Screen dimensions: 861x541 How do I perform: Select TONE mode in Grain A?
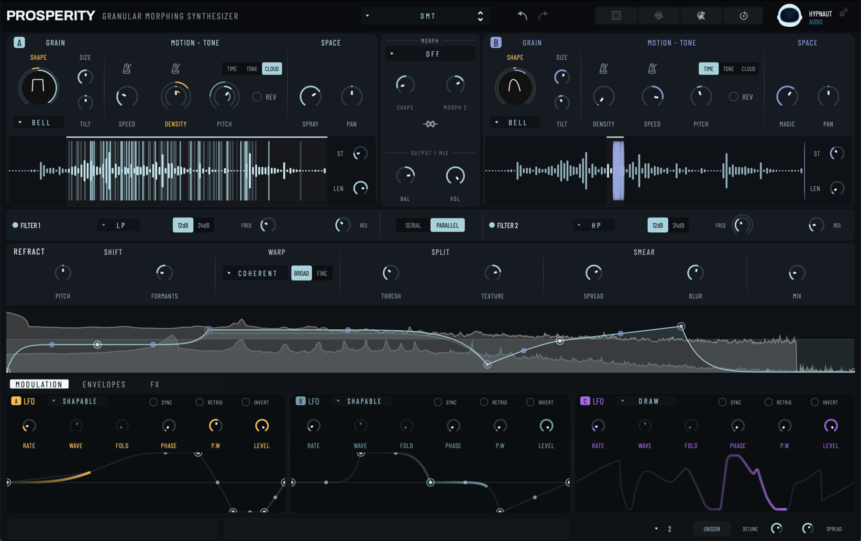point(252,69)
